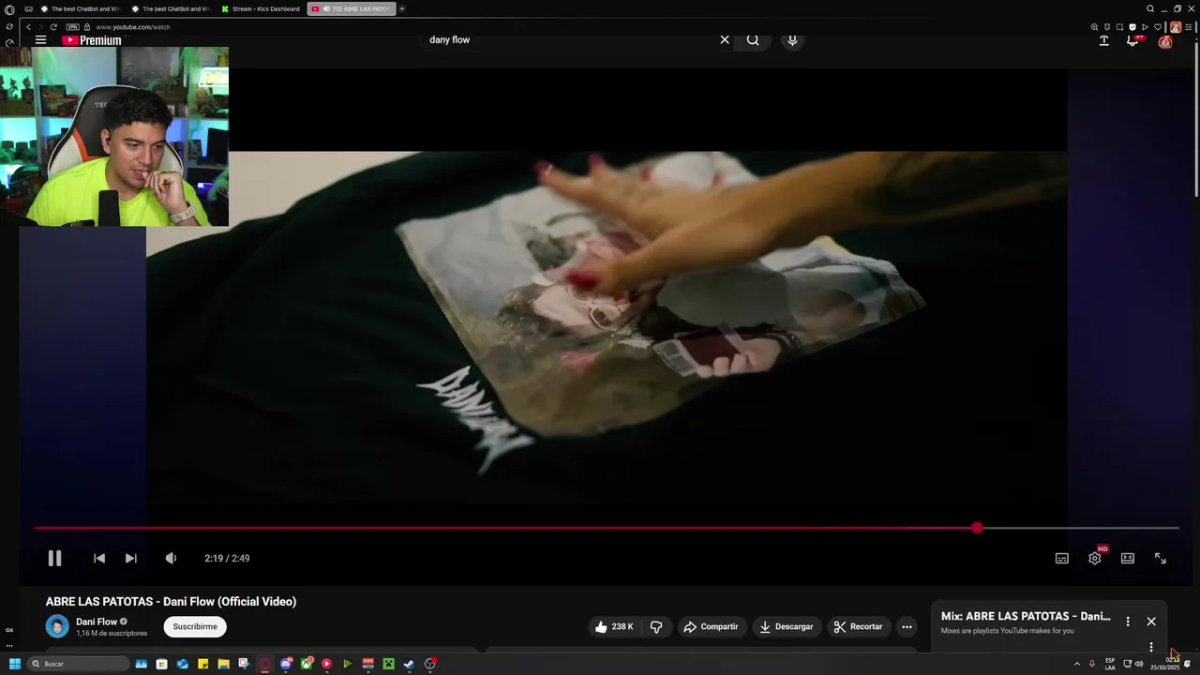The image size is (1200, 675).
Task: Show hidden system tray icons chevron
Action: (x=1076, y=664)
